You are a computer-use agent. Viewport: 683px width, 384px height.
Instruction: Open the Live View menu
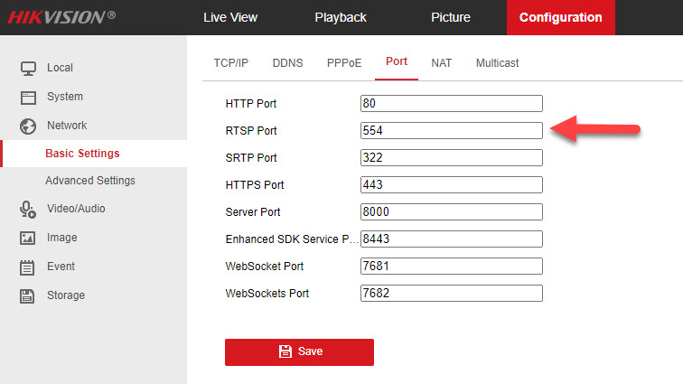point(230,17)
